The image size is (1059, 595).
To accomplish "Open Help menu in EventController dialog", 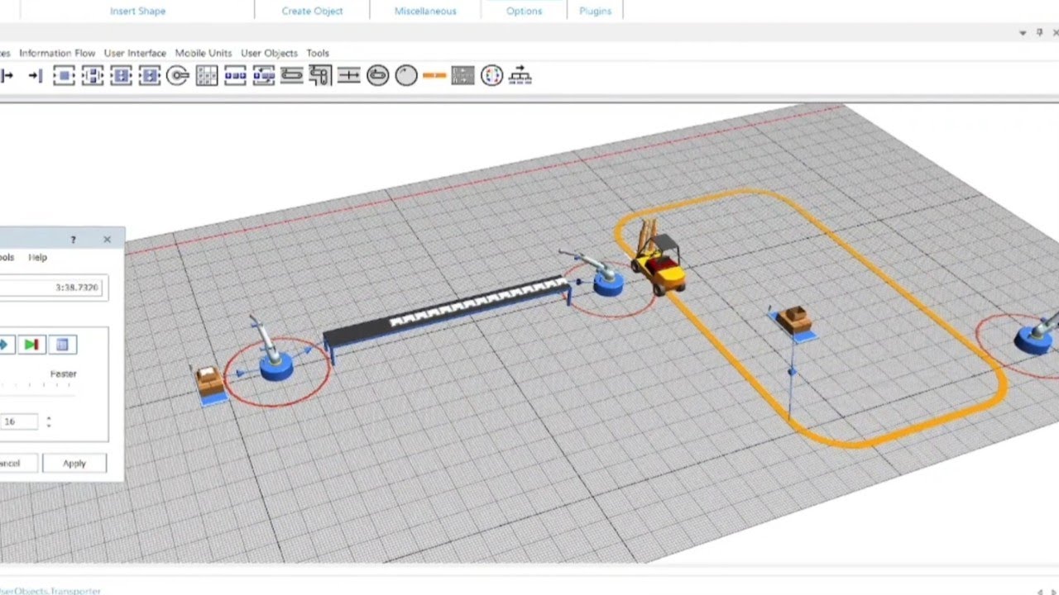I will pyautogui.click(x=37, y=257).
